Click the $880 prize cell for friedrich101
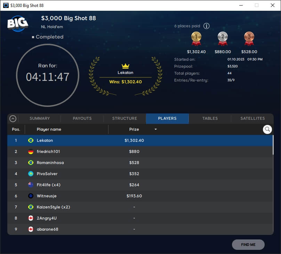The width and height of the screenshot is (281, 254). click(x=134, y=151)
